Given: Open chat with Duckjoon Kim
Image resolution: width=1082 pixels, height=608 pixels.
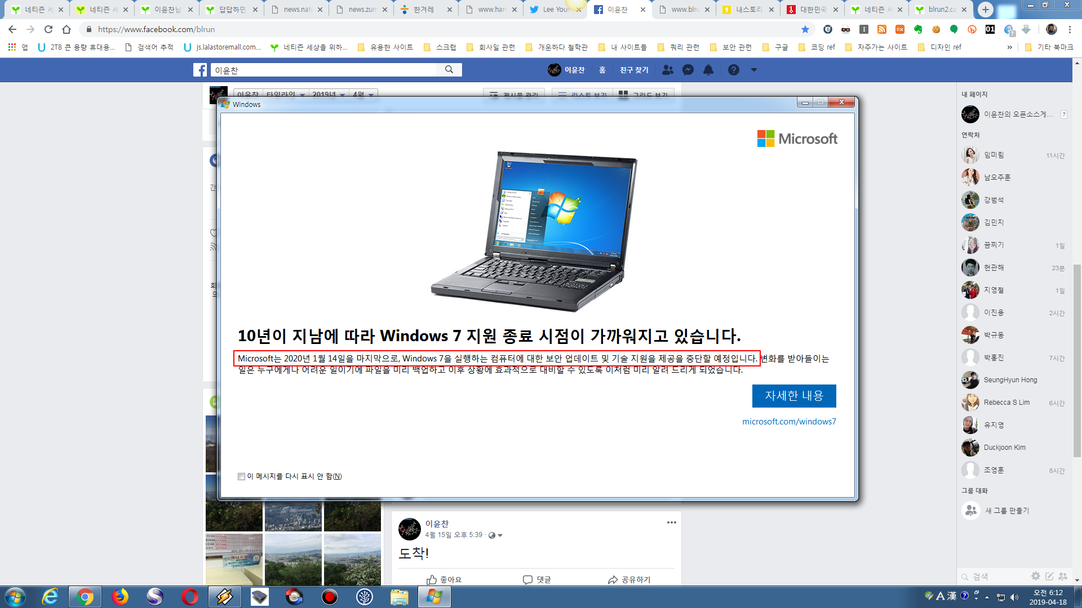Looking at the screenshot, I should [1013, 448].
